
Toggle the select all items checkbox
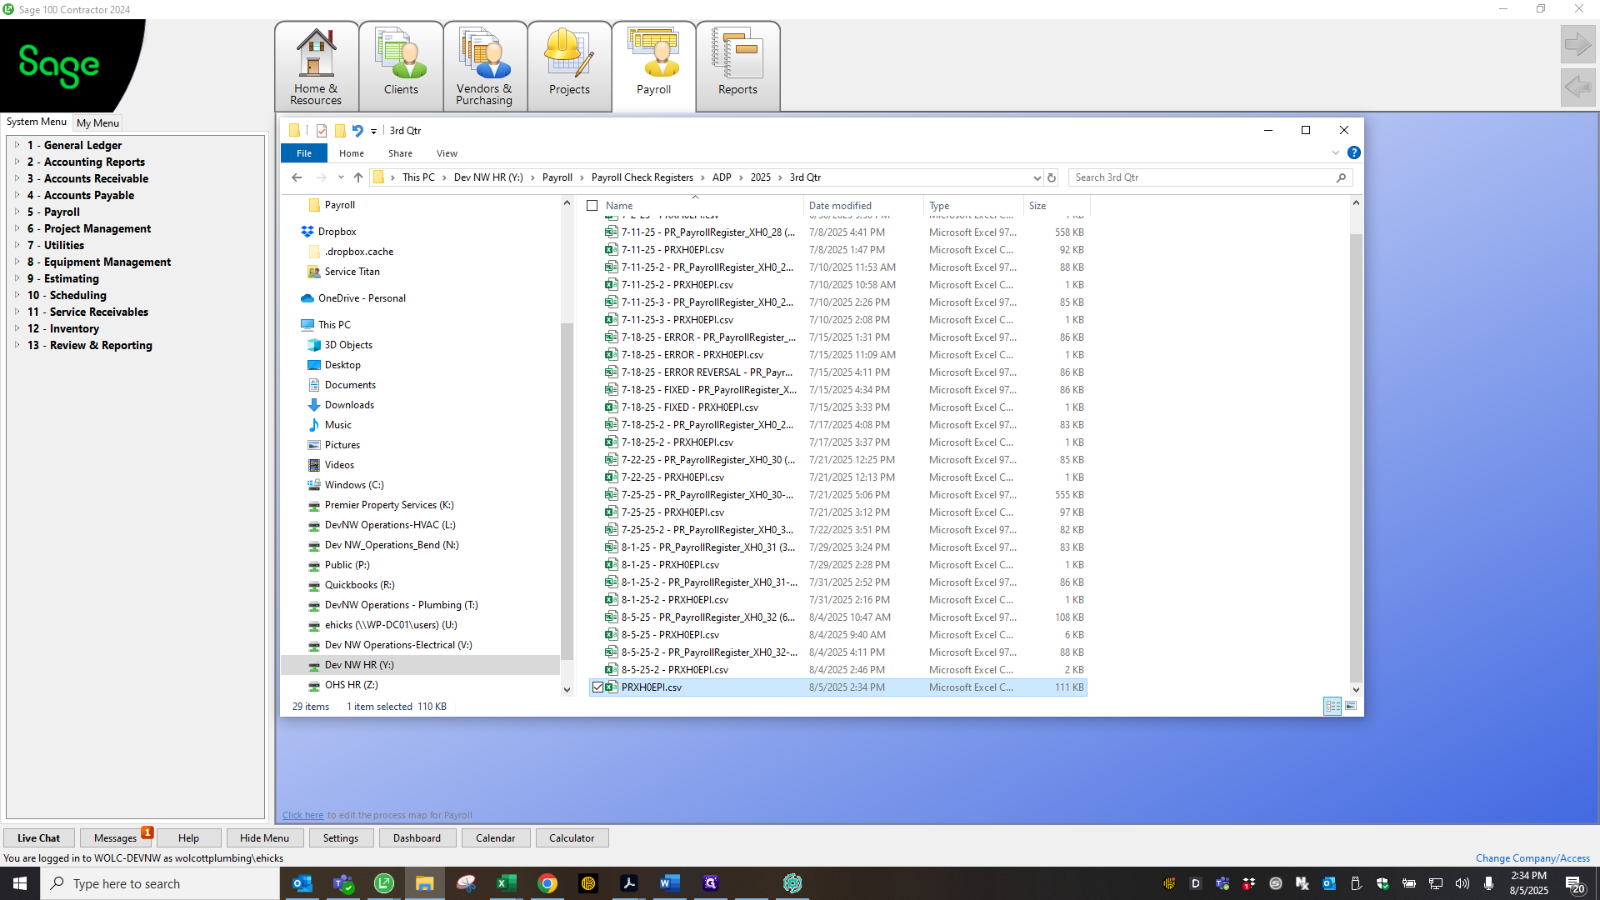[x=592, y=206]
